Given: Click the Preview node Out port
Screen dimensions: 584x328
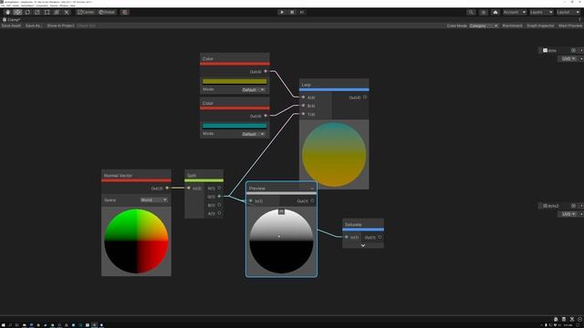Looking at the screenshot, I should click(312, 200).
